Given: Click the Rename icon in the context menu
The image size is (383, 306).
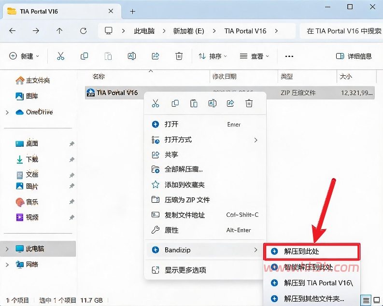Looking at the screenshot, I should click(212, 103).
